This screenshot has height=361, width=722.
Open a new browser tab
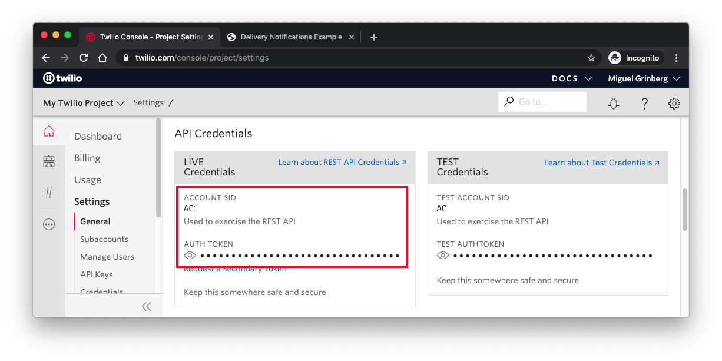pyautogui.click(x=373, y=37)
